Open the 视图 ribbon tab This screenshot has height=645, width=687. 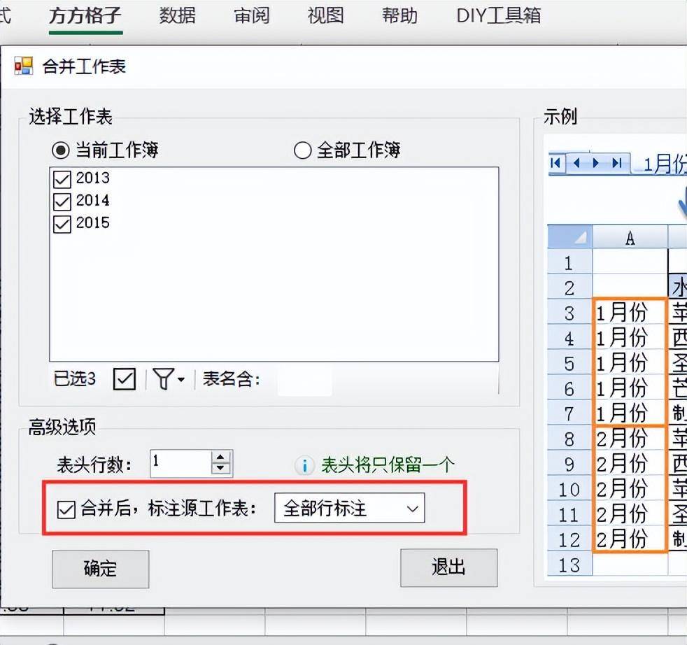coord(325,16)
